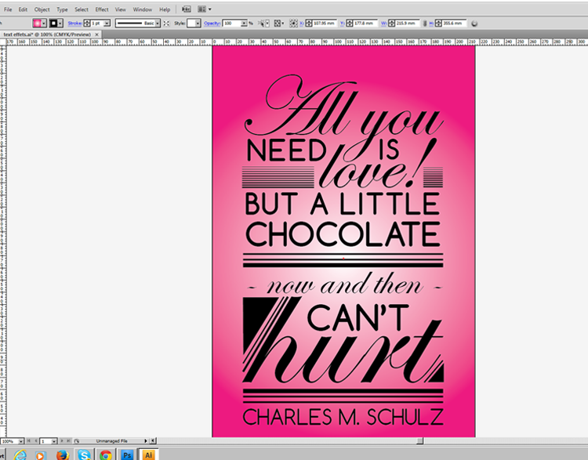The image size is (588, 460).
Task: Open Firefox from the taskbar
Action: pyautogui.click(x=63, y=455)
